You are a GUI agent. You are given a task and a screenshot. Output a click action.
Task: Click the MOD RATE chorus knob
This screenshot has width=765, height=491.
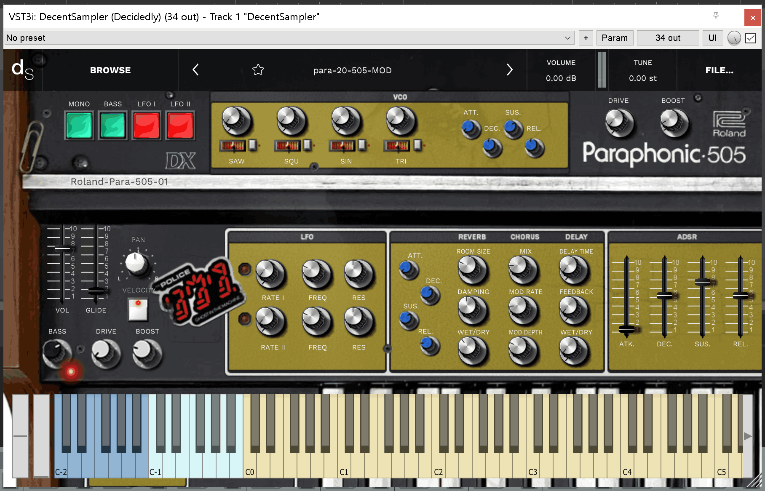523,310
